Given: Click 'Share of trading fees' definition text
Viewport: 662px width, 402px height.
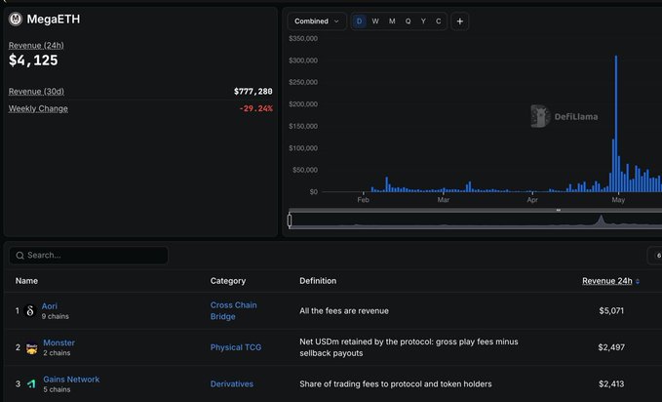Looking at the screenshot, I should point(396,383).
